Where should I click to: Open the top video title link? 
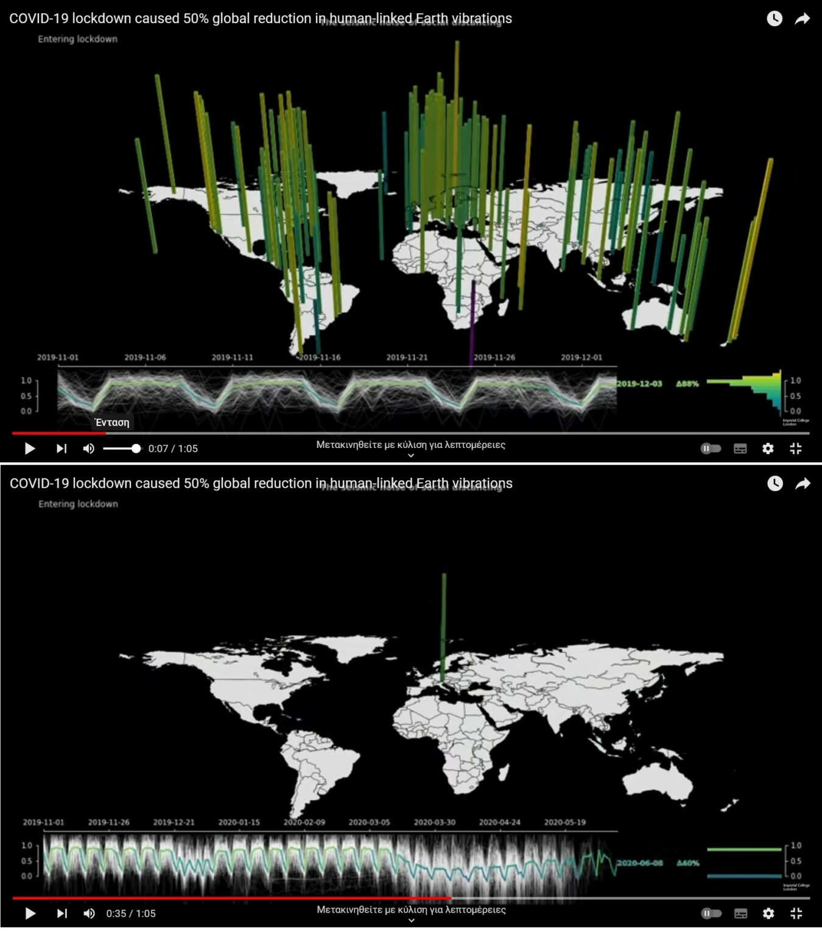pos(260,19)
